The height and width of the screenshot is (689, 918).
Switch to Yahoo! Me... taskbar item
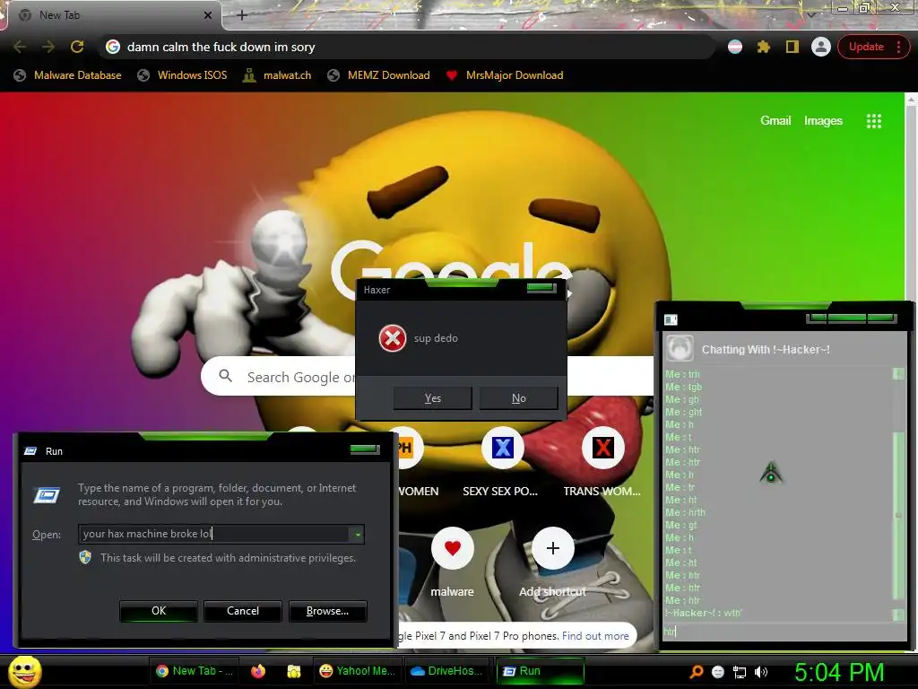357,671
